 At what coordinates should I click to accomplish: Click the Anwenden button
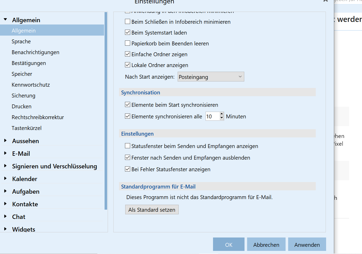[307, 244]
